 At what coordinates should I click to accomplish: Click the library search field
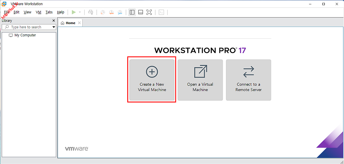[29, 27]
